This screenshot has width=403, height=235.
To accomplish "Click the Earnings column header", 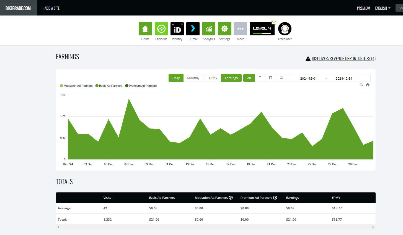I will tap(292, 198).
